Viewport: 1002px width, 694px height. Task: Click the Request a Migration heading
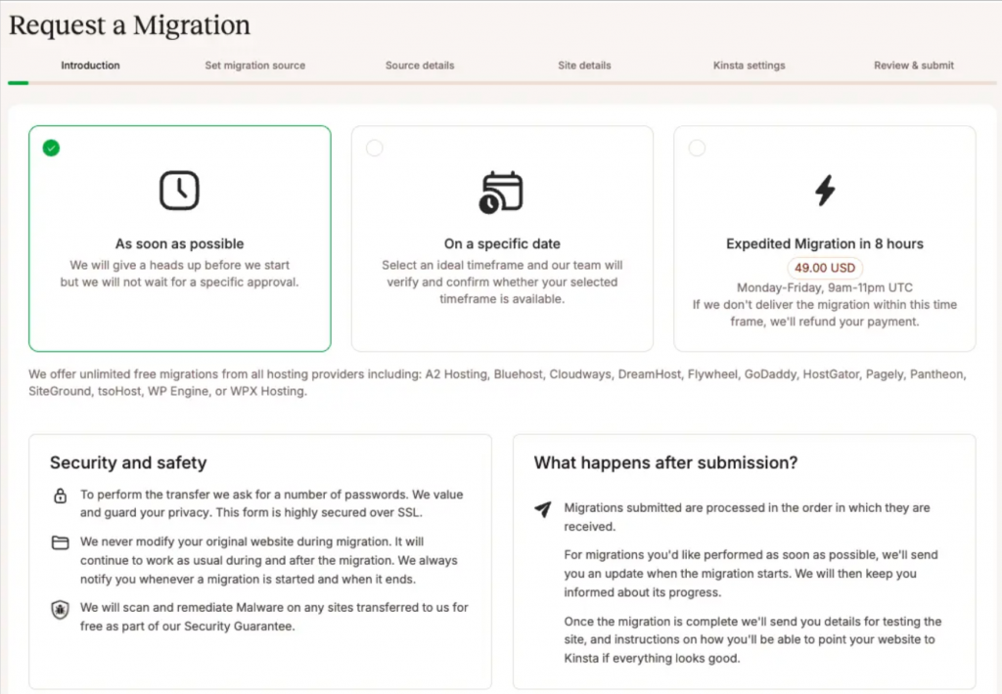tap(130, 25)
